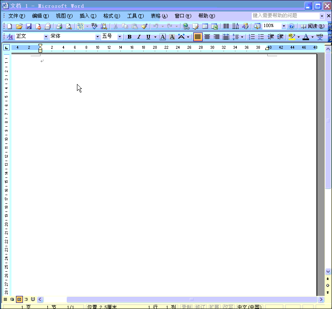Open the character scaling dropdown arrow
The height and width of the screenshot is (309, 332).
(188, 37)
